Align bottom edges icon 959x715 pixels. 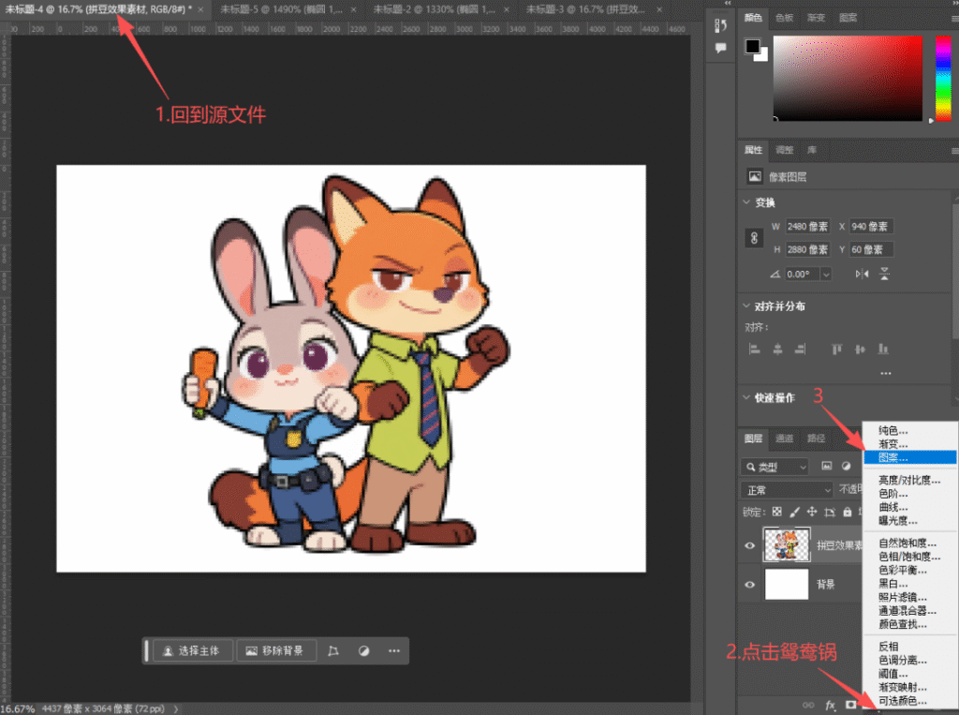(x=883, y=349)
